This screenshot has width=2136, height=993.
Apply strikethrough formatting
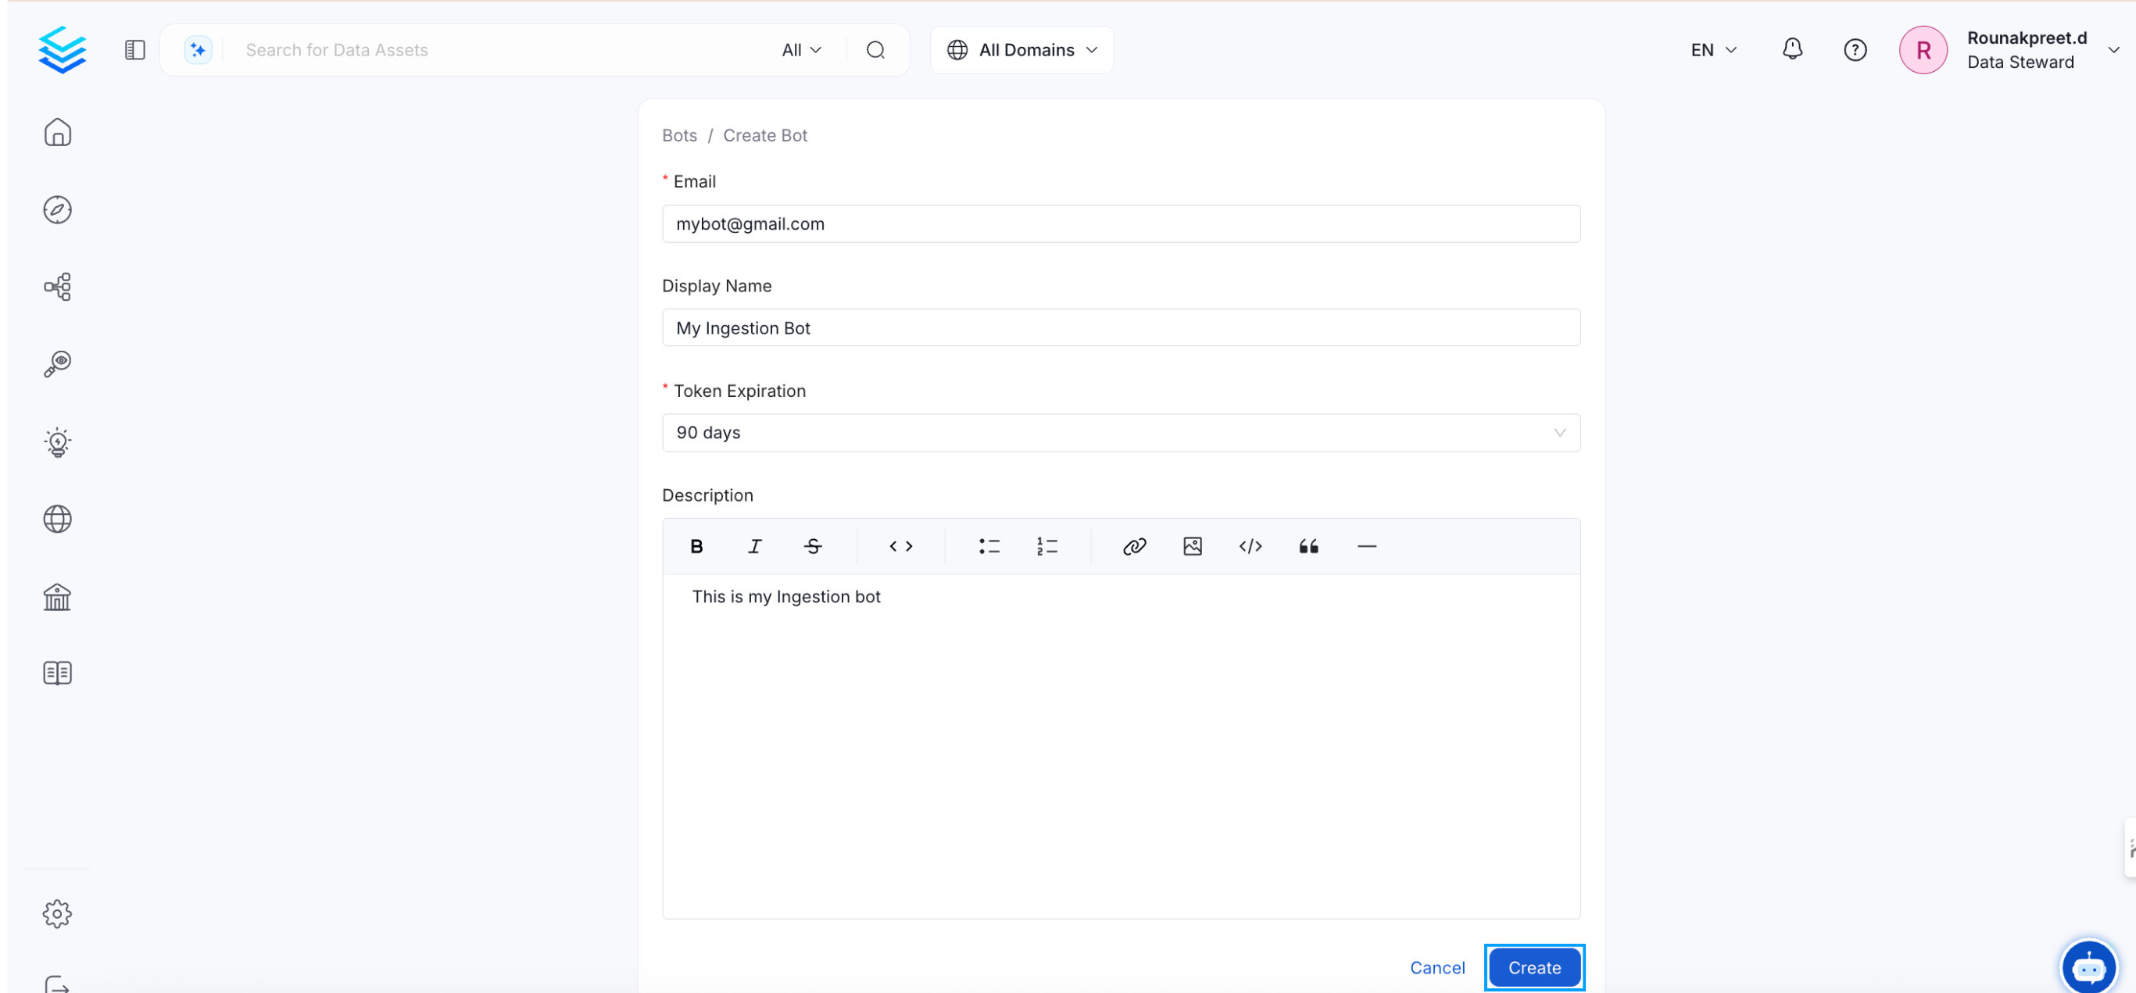click(813, 545)
